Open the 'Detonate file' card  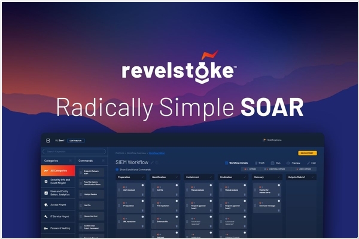(165, 222)
